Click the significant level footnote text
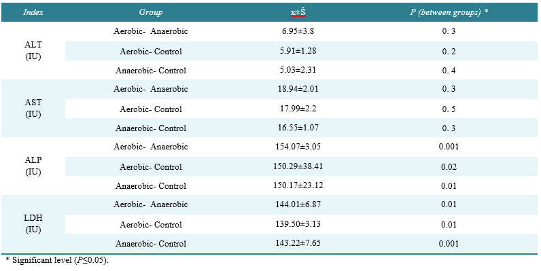Screen dimensions: 541x271 coord(57,260)
